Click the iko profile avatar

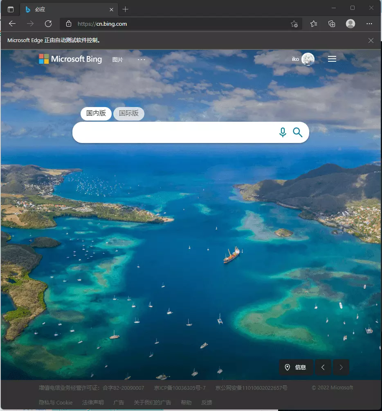[x=308, y=59]
